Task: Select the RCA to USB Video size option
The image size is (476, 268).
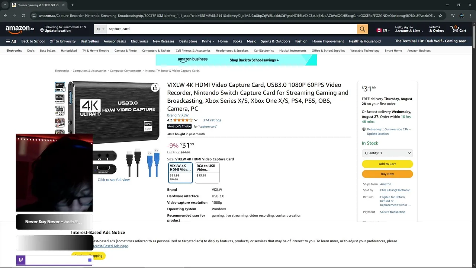Action: (x=207, y=173)
